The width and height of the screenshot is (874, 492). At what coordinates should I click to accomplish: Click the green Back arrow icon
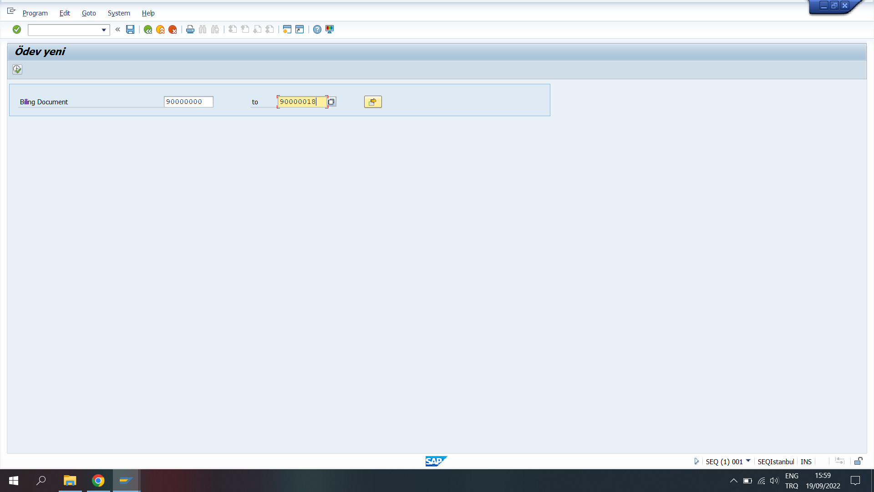coord(148,30)
